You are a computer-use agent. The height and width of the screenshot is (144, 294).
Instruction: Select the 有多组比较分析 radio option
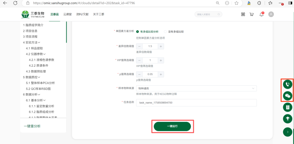pos(137,32)
